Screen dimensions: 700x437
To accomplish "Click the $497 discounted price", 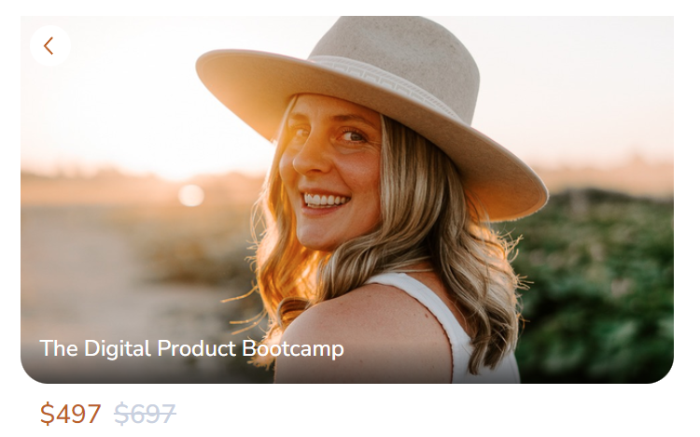I will tap(71, 414).
